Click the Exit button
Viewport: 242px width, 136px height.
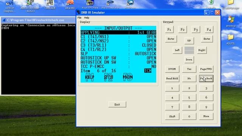click(x=117, y=105)
